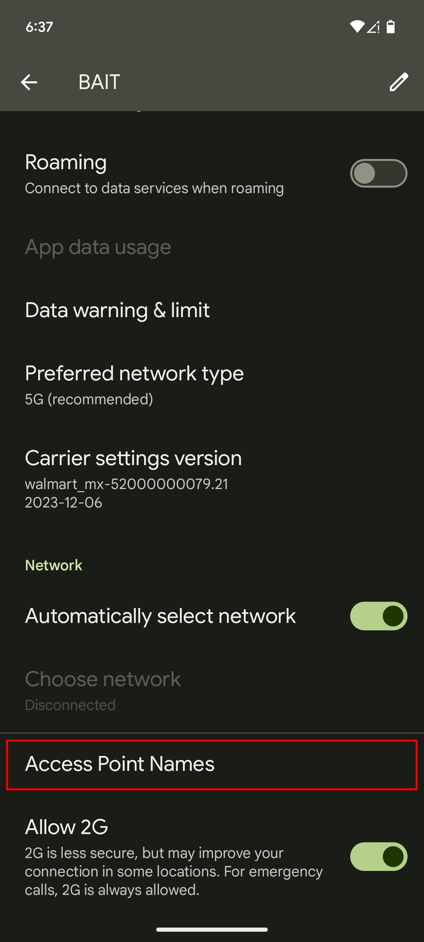Enable the Roaming switch
This screenshot has height=942, width=424.
(378, 173)
